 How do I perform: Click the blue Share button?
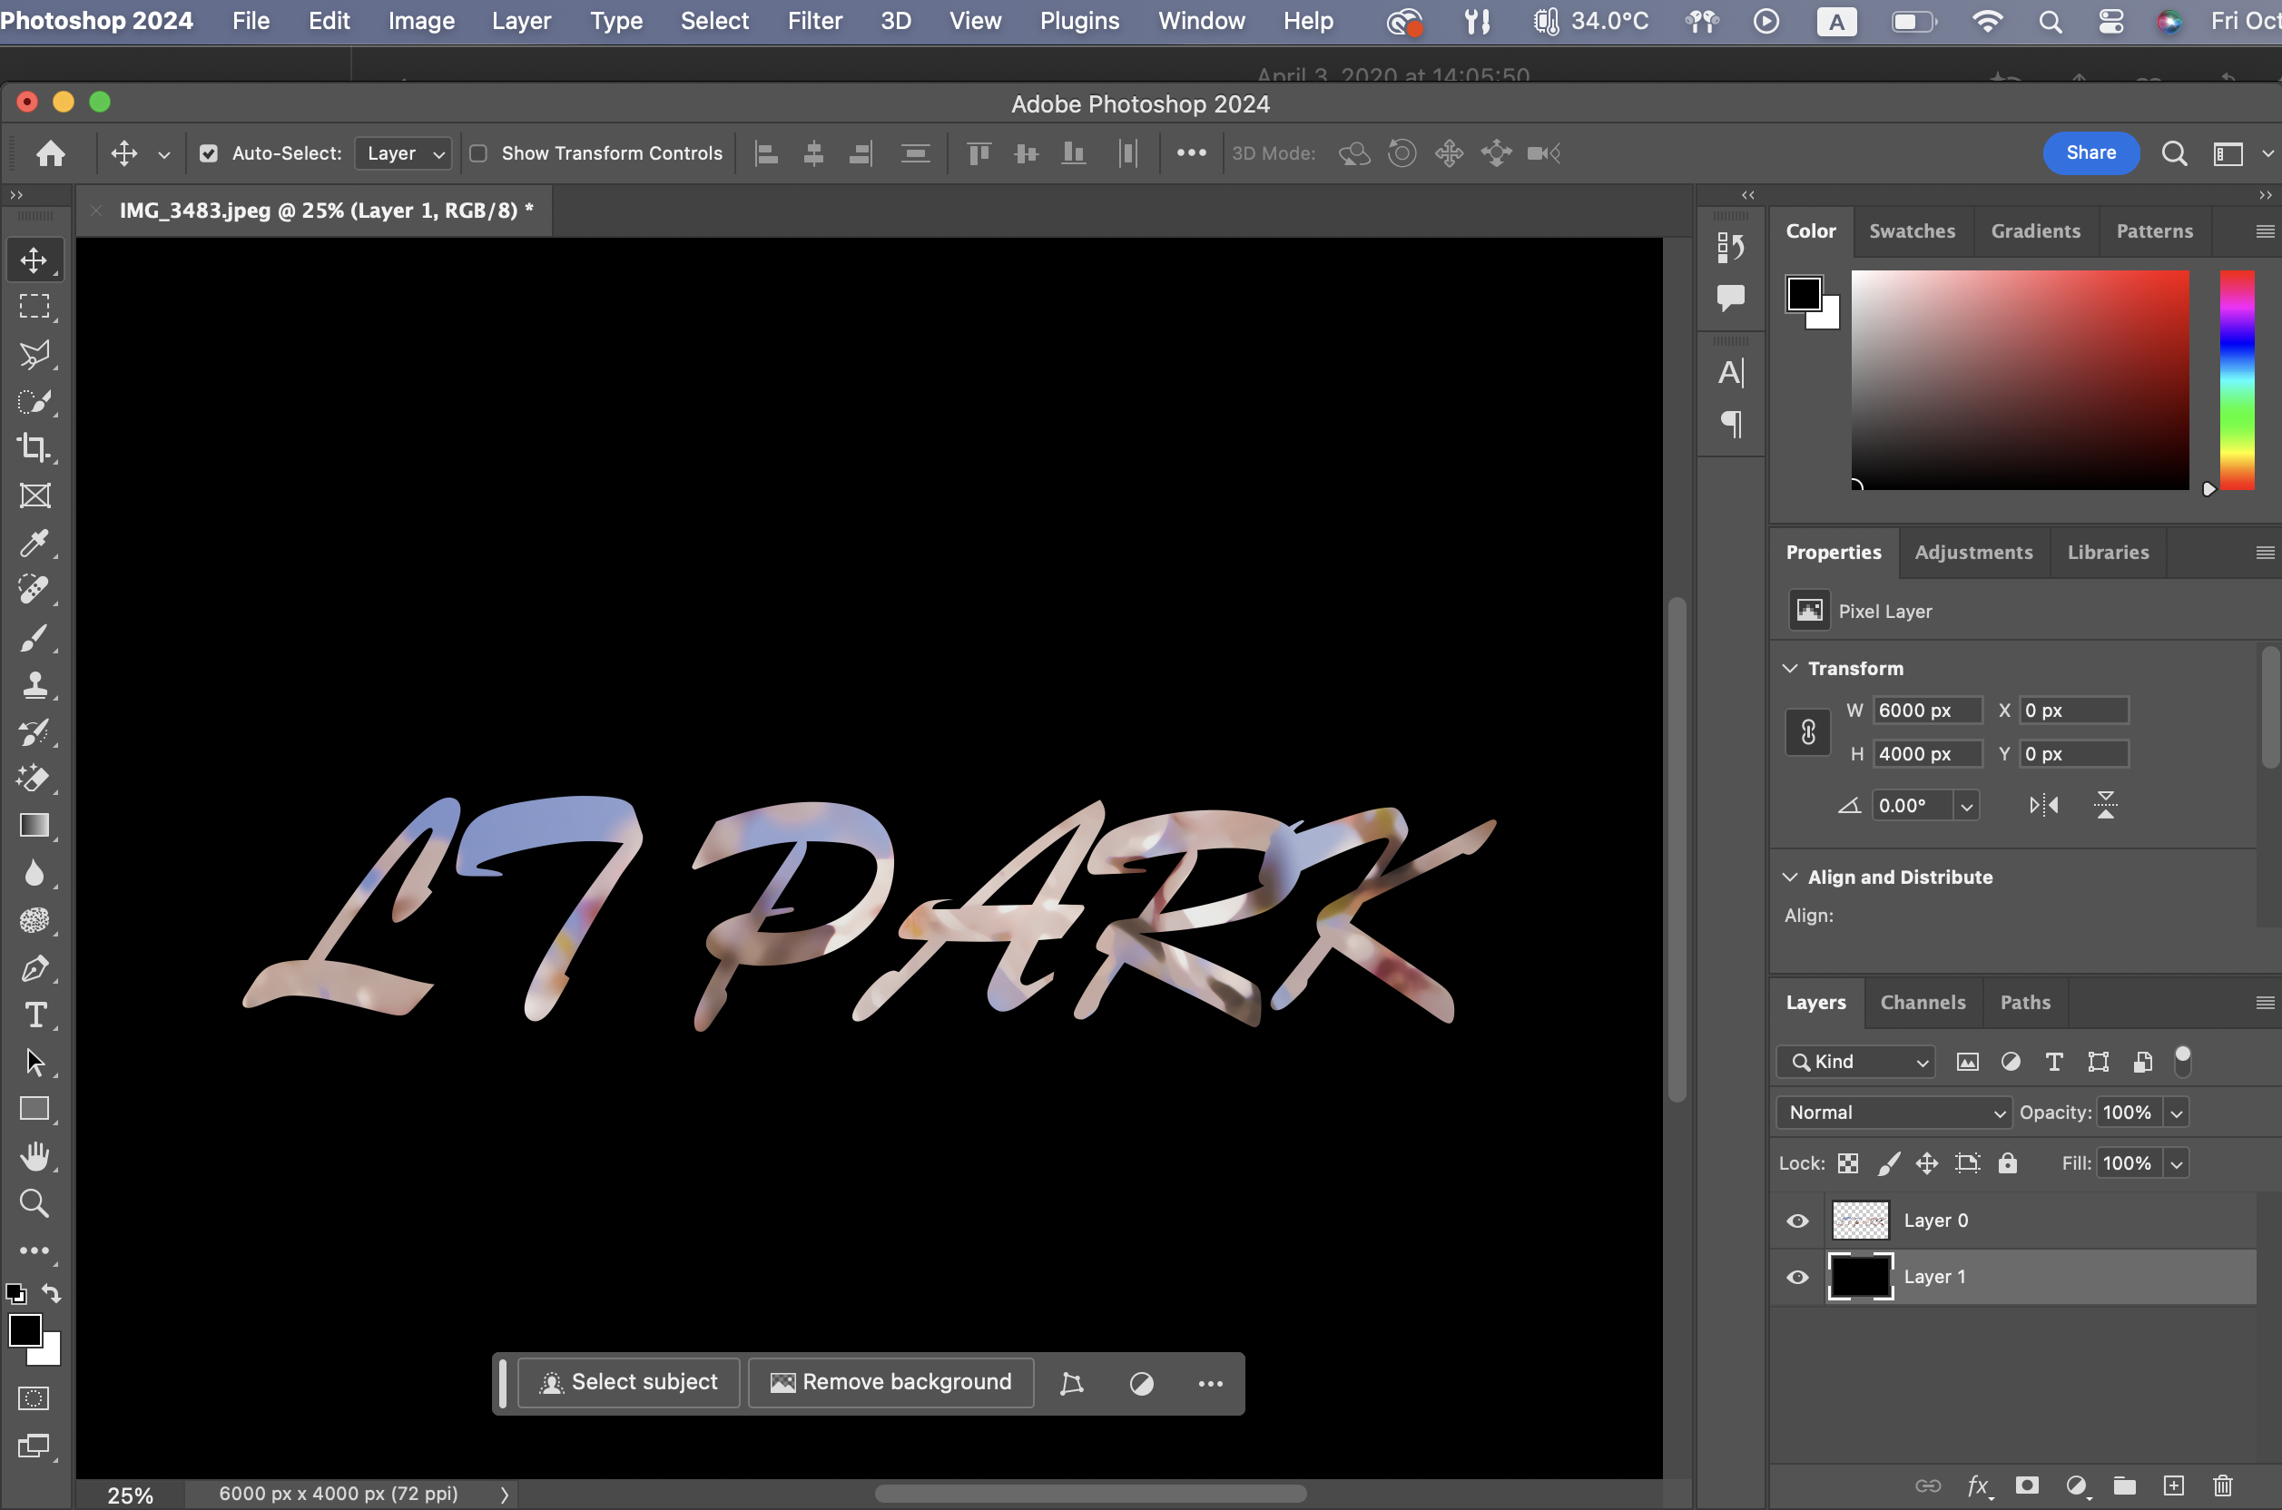[x=2090, y=153]
